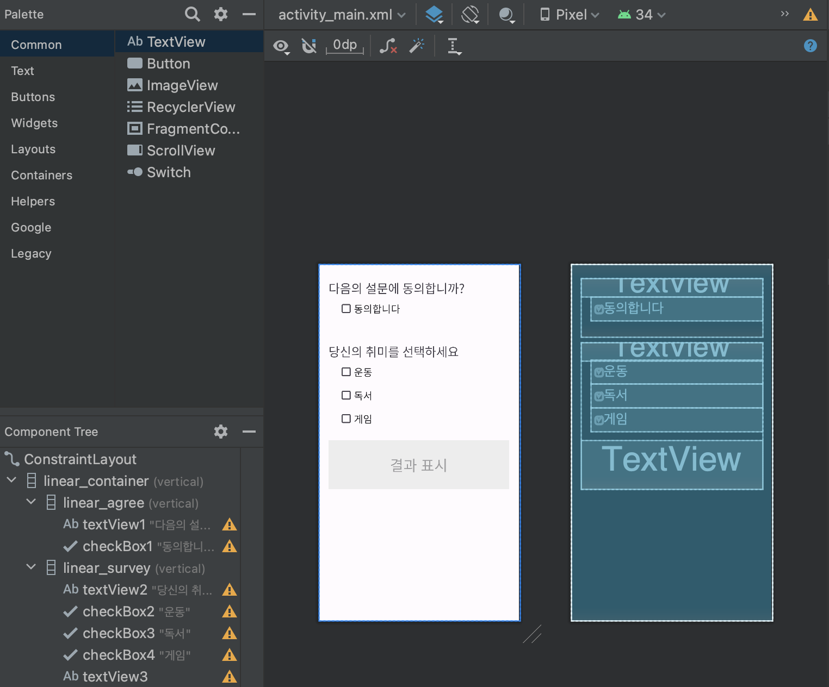
Task: Expand hidden toolbar items double chevron
Action: tap(784, 14)
